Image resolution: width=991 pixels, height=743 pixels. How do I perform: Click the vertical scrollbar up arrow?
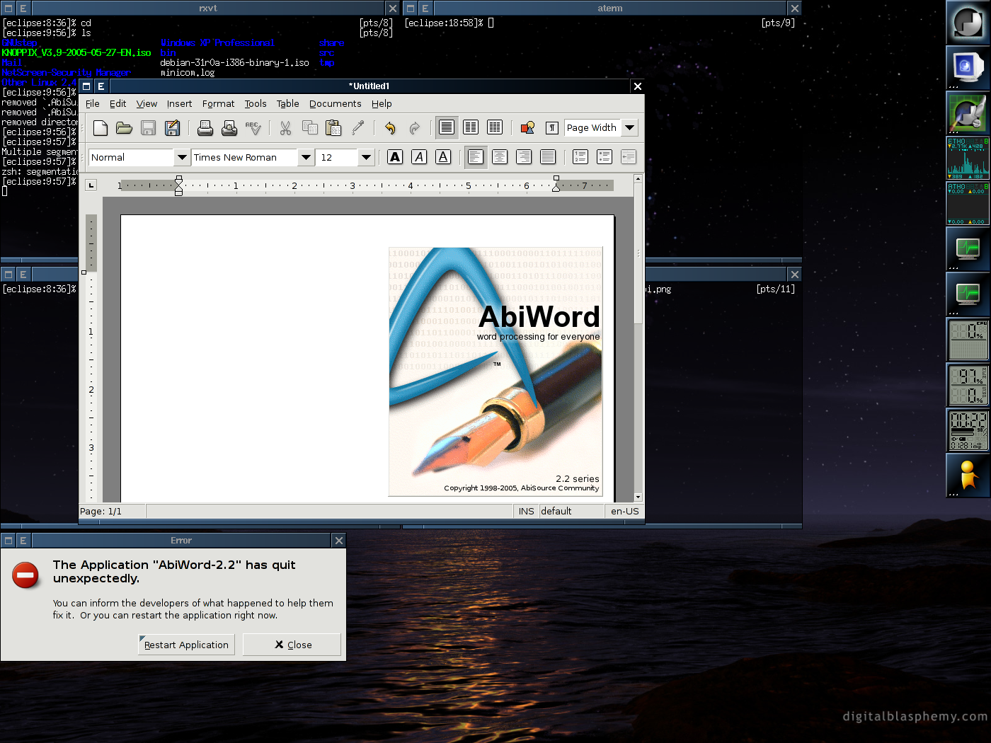click(x=638, y=179)
